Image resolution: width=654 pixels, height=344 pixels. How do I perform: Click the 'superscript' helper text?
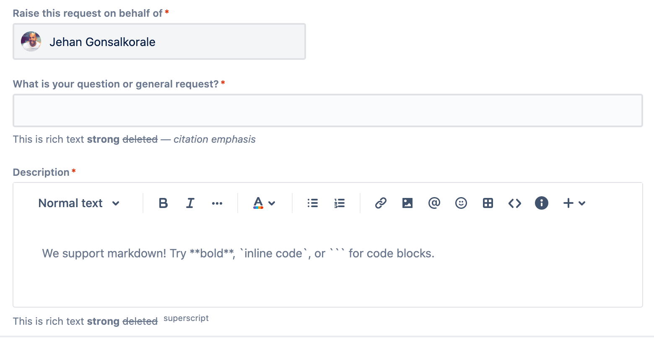coord(186,318)
